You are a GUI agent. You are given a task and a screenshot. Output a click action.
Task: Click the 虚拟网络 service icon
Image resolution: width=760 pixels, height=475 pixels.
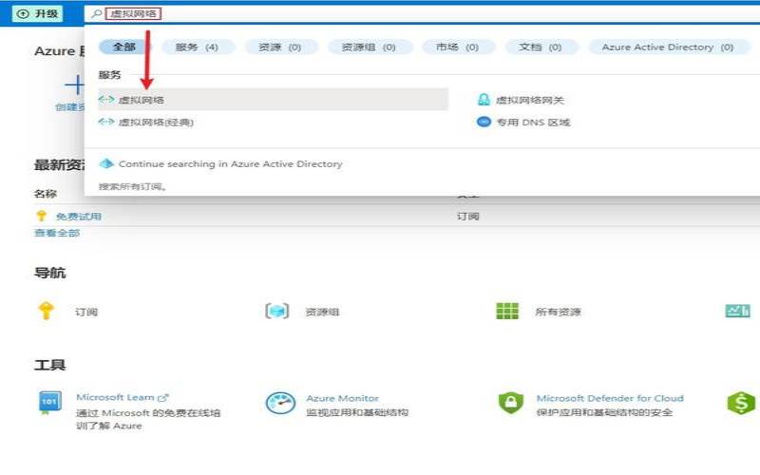106,100
